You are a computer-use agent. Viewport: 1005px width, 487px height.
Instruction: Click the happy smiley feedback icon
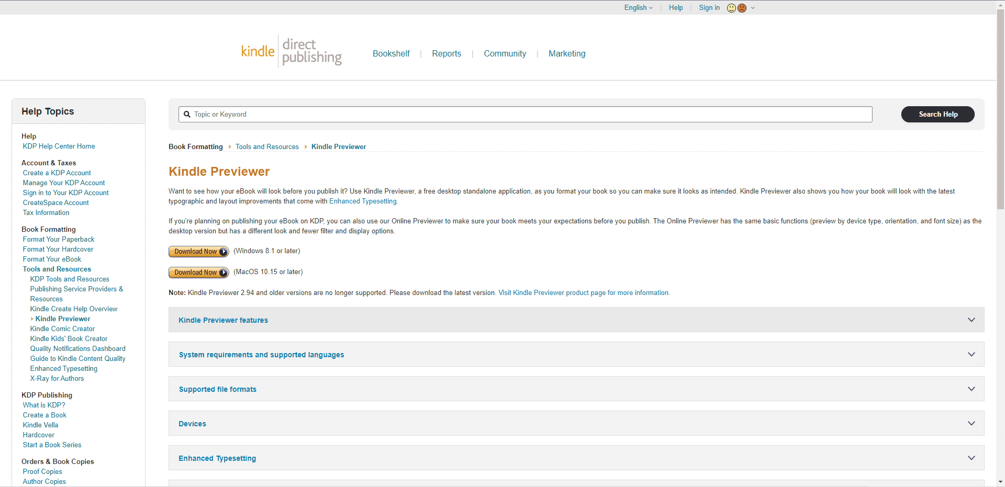tap(731, 8)
